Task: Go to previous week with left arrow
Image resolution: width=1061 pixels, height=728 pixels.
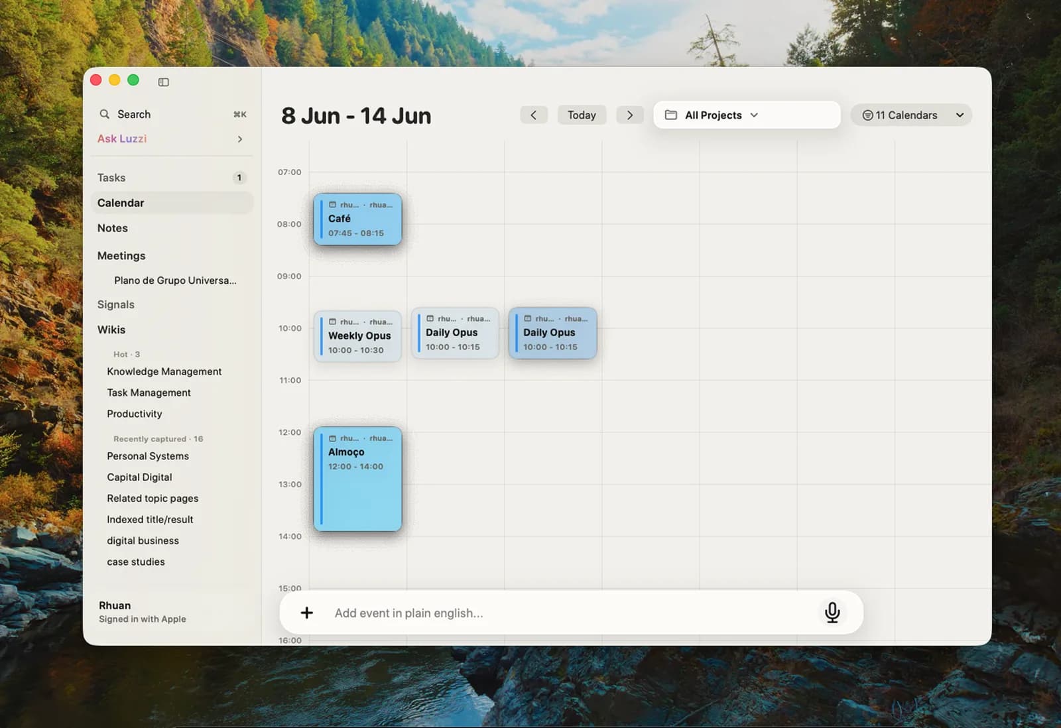Action: click(533, 115)
